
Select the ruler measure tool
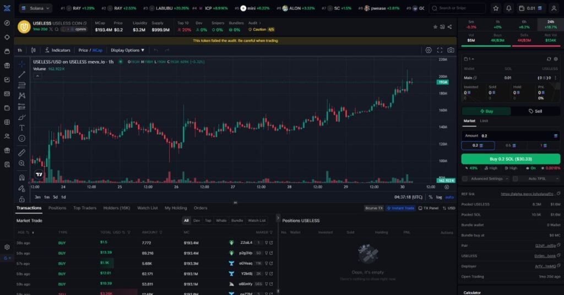tap(21, 152)
